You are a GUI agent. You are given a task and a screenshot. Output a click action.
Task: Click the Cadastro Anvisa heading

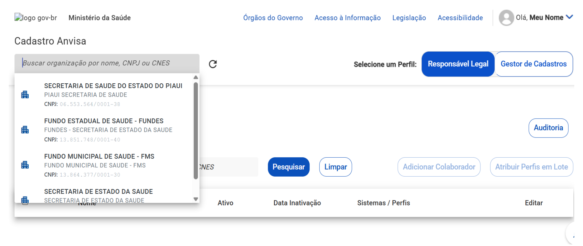(50, 41)
